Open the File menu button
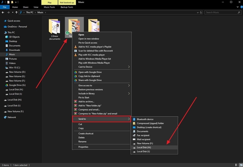This screenshot has height=167, width=243. click(x=5, y=7)
